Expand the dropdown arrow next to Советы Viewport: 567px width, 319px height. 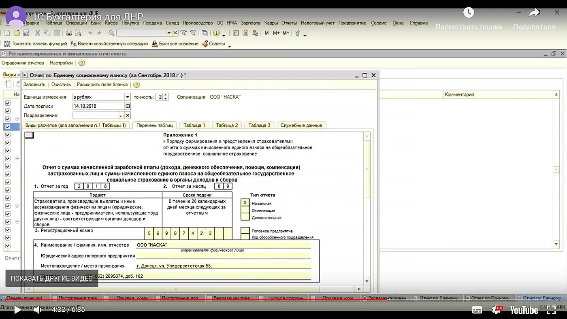[229, 46]
